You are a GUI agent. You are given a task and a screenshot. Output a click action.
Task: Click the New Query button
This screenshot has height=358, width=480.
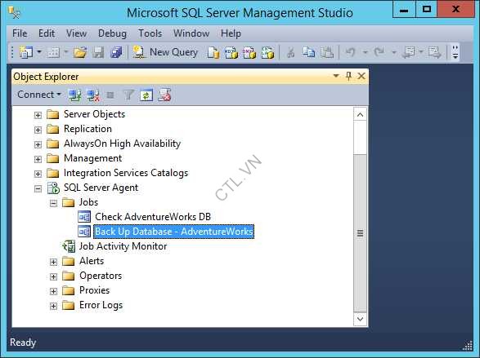click(165, 52)
